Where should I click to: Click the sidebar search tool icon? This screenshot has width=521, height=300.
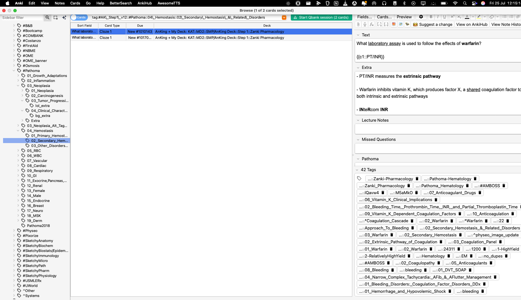click(48, 17)
